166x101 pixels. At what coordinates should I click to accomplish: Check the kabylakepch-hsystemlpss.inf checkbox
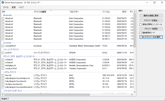click(3, 78)
